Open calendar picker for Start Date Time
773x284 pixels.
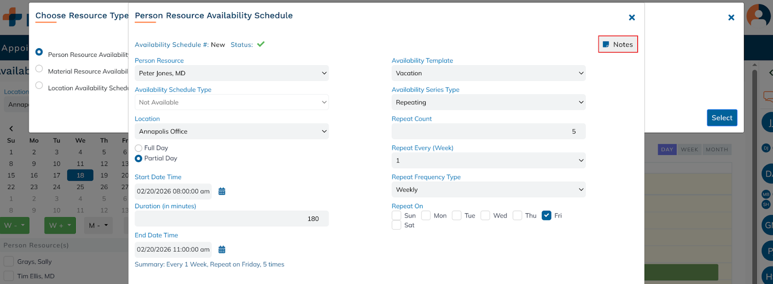[x=222, y=191]
